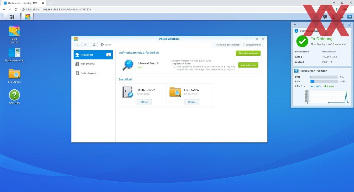Click the Systemzustand shield info icon
The image size is (354, 192).
pos(296,31)
